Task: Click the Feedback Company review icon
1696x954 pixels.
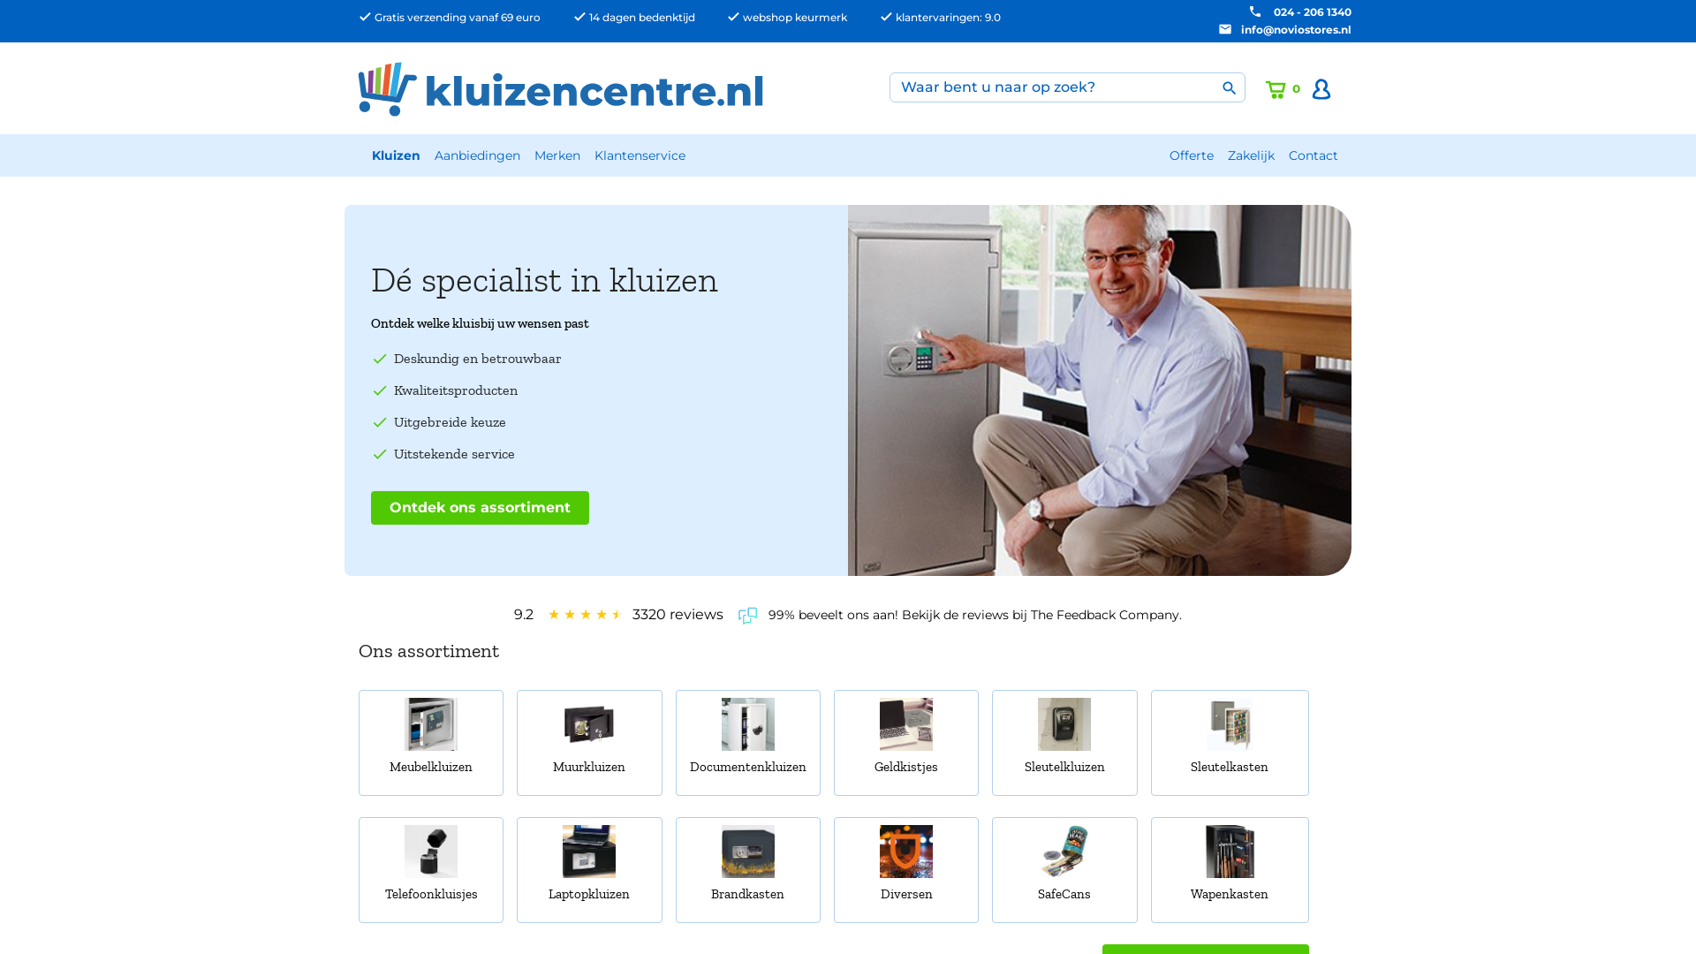Action: click(747, 616)
